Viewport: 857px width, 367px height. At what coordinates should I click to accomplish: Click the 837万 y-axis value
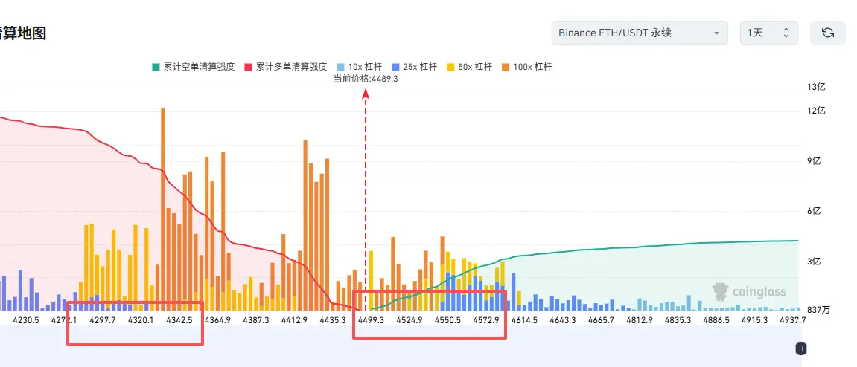pyautogui.click(x=819, y=310)
